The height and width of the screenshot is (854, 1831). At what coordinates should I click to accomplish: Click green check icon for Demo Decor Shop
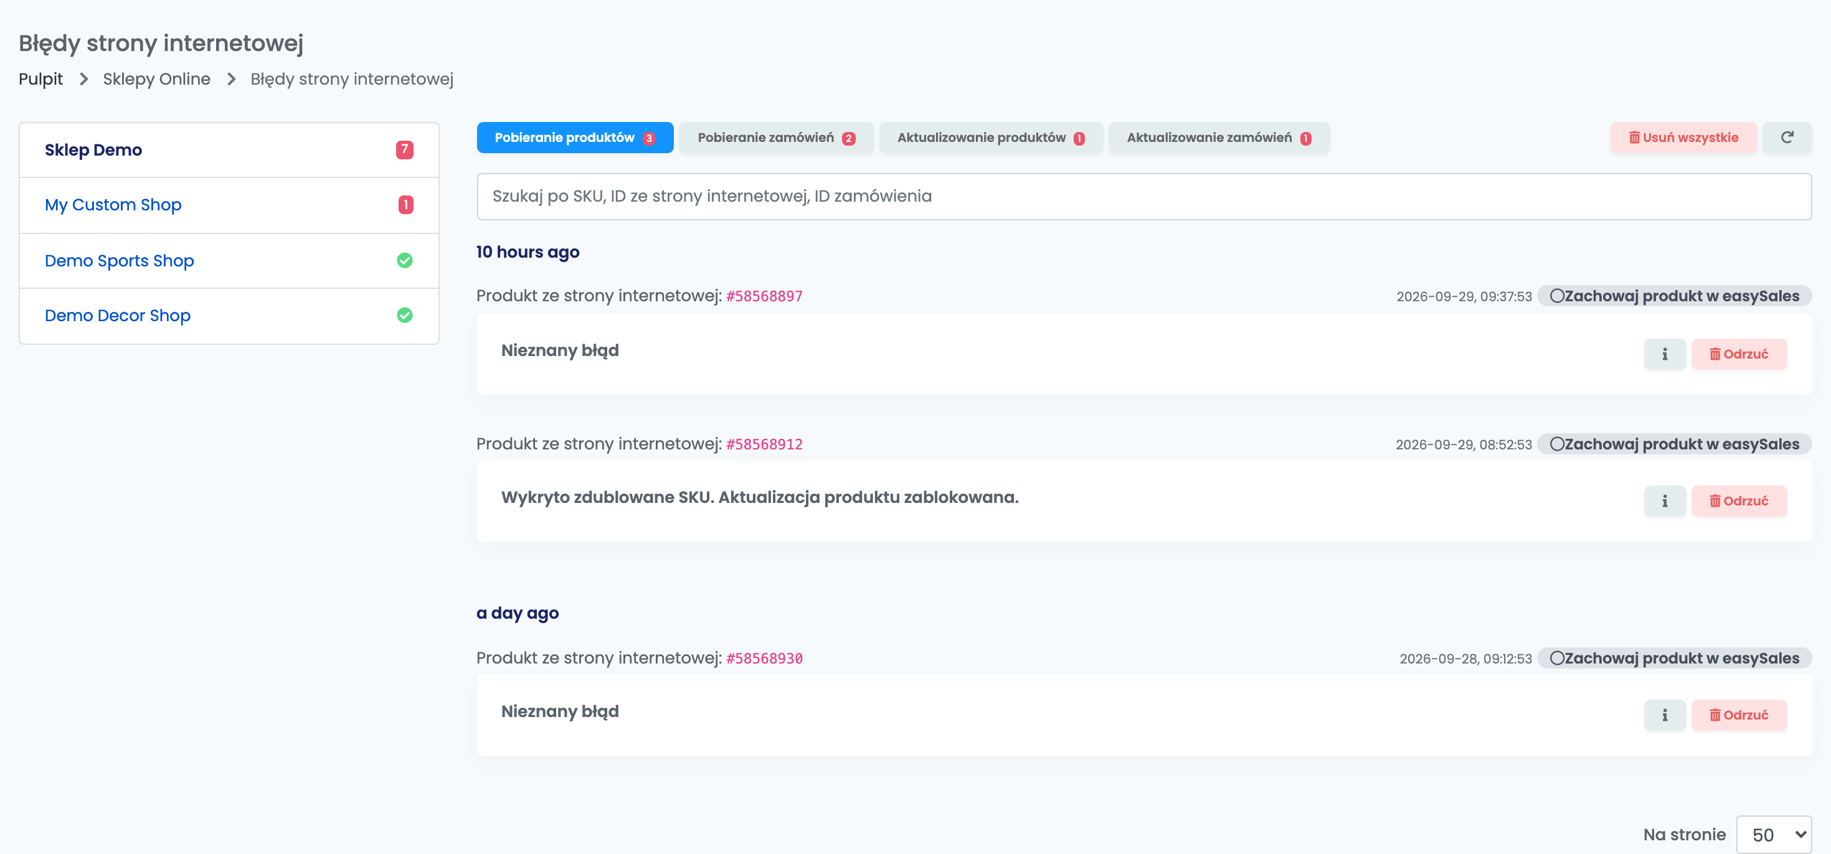point(404,316)
